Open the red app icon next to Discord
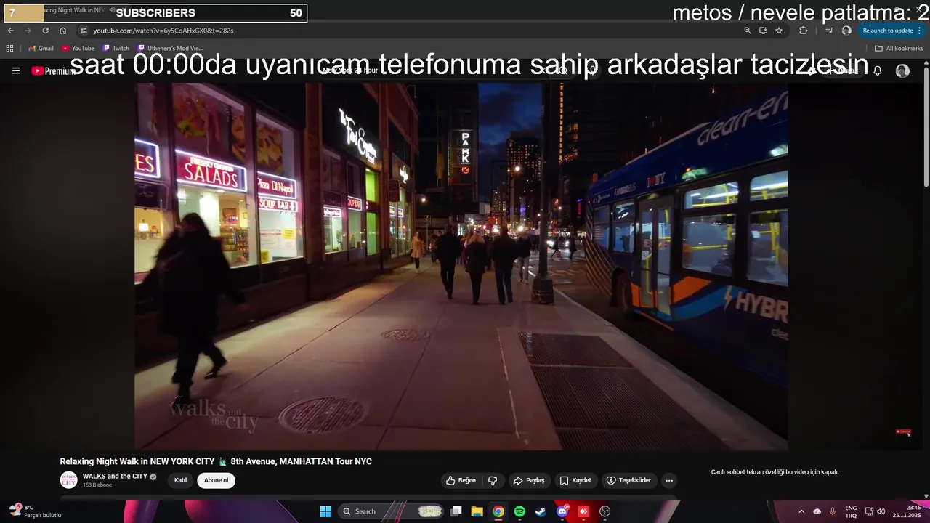The width and height of the screenshot is (930, 523). pos(583,511)
